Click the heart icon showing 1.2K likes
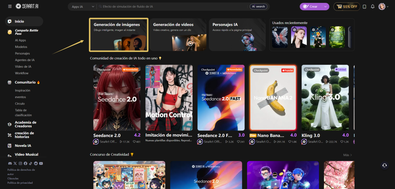This screenshot has width=395, height=189. click(342, 142)
